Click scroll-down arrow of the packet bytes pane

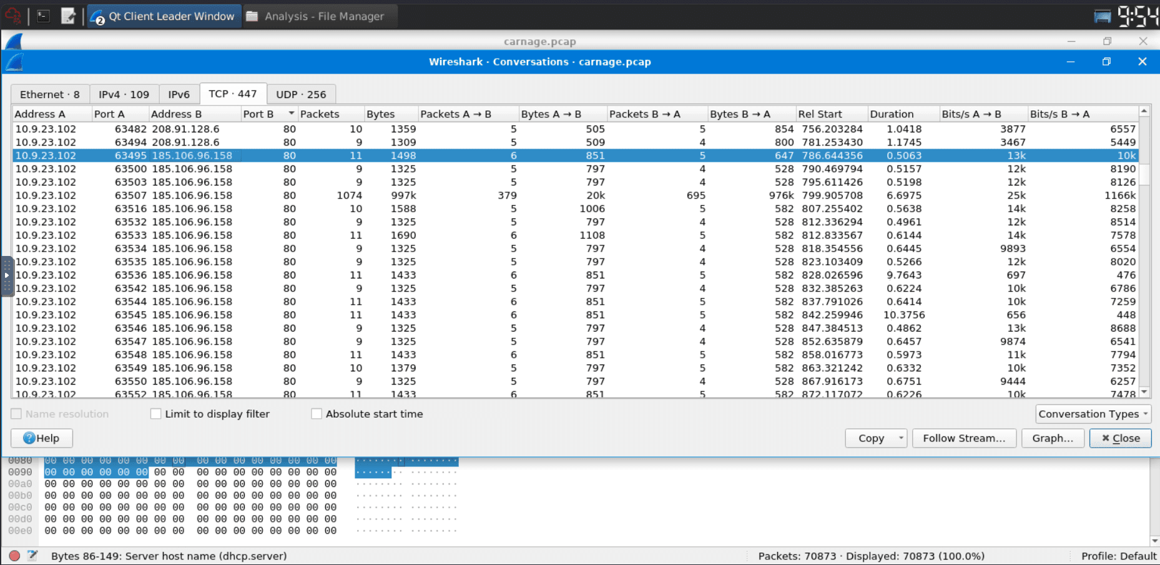[1154, 541]
